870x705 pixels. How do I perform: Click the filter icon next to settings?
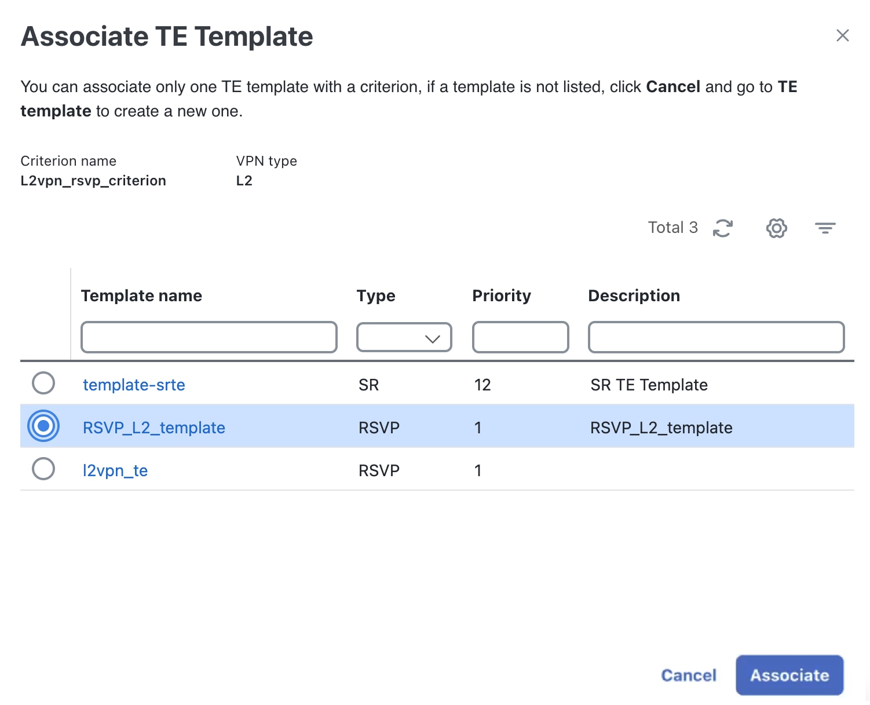(x=825, y=228)
